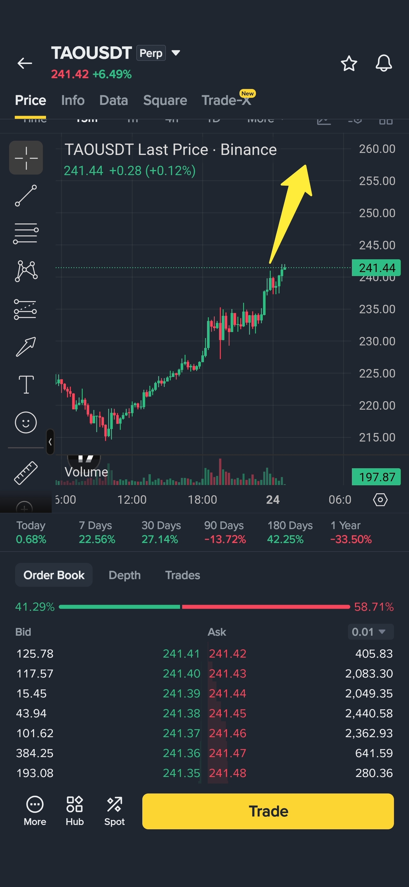Select the Text tool
The image size is (409, 887).
(26, 384)
